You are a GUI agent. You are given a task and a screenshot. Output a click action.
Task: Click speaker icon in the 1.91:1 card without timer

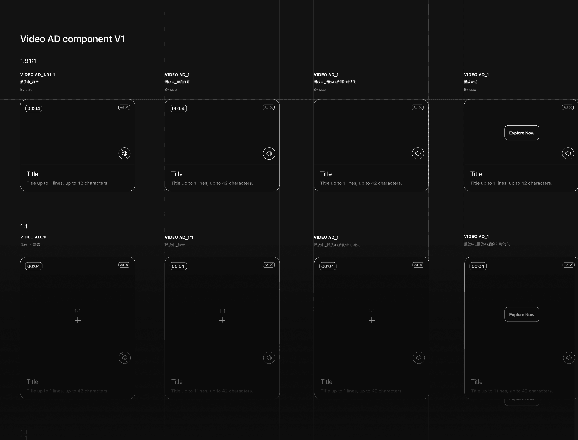click(418, 153)
